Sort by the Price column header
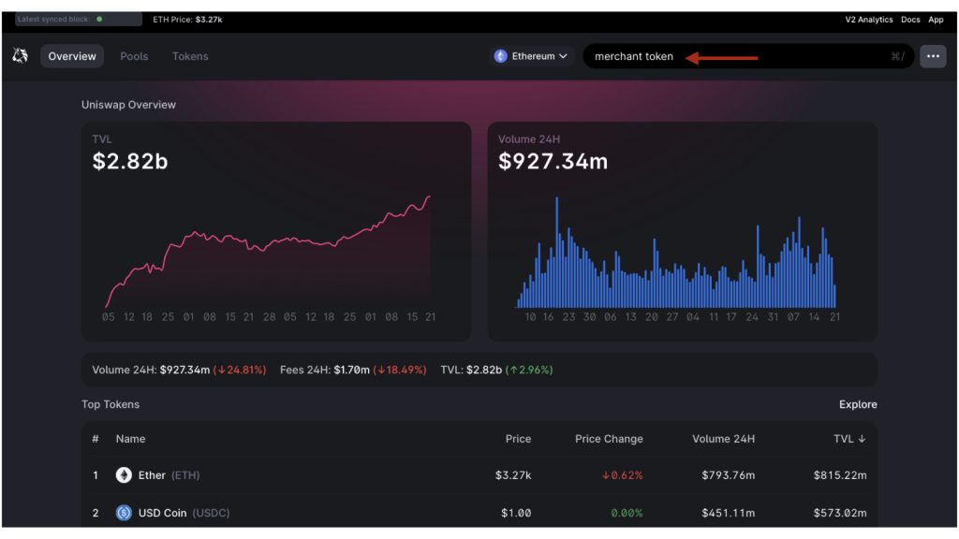Viewport: 959px width, 539px height. click(x=518, y=439)
